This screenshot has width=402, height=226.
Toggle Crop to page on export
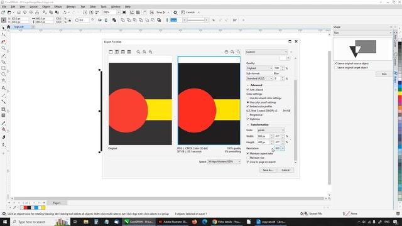pyautogui.click(x=247, y=162)
